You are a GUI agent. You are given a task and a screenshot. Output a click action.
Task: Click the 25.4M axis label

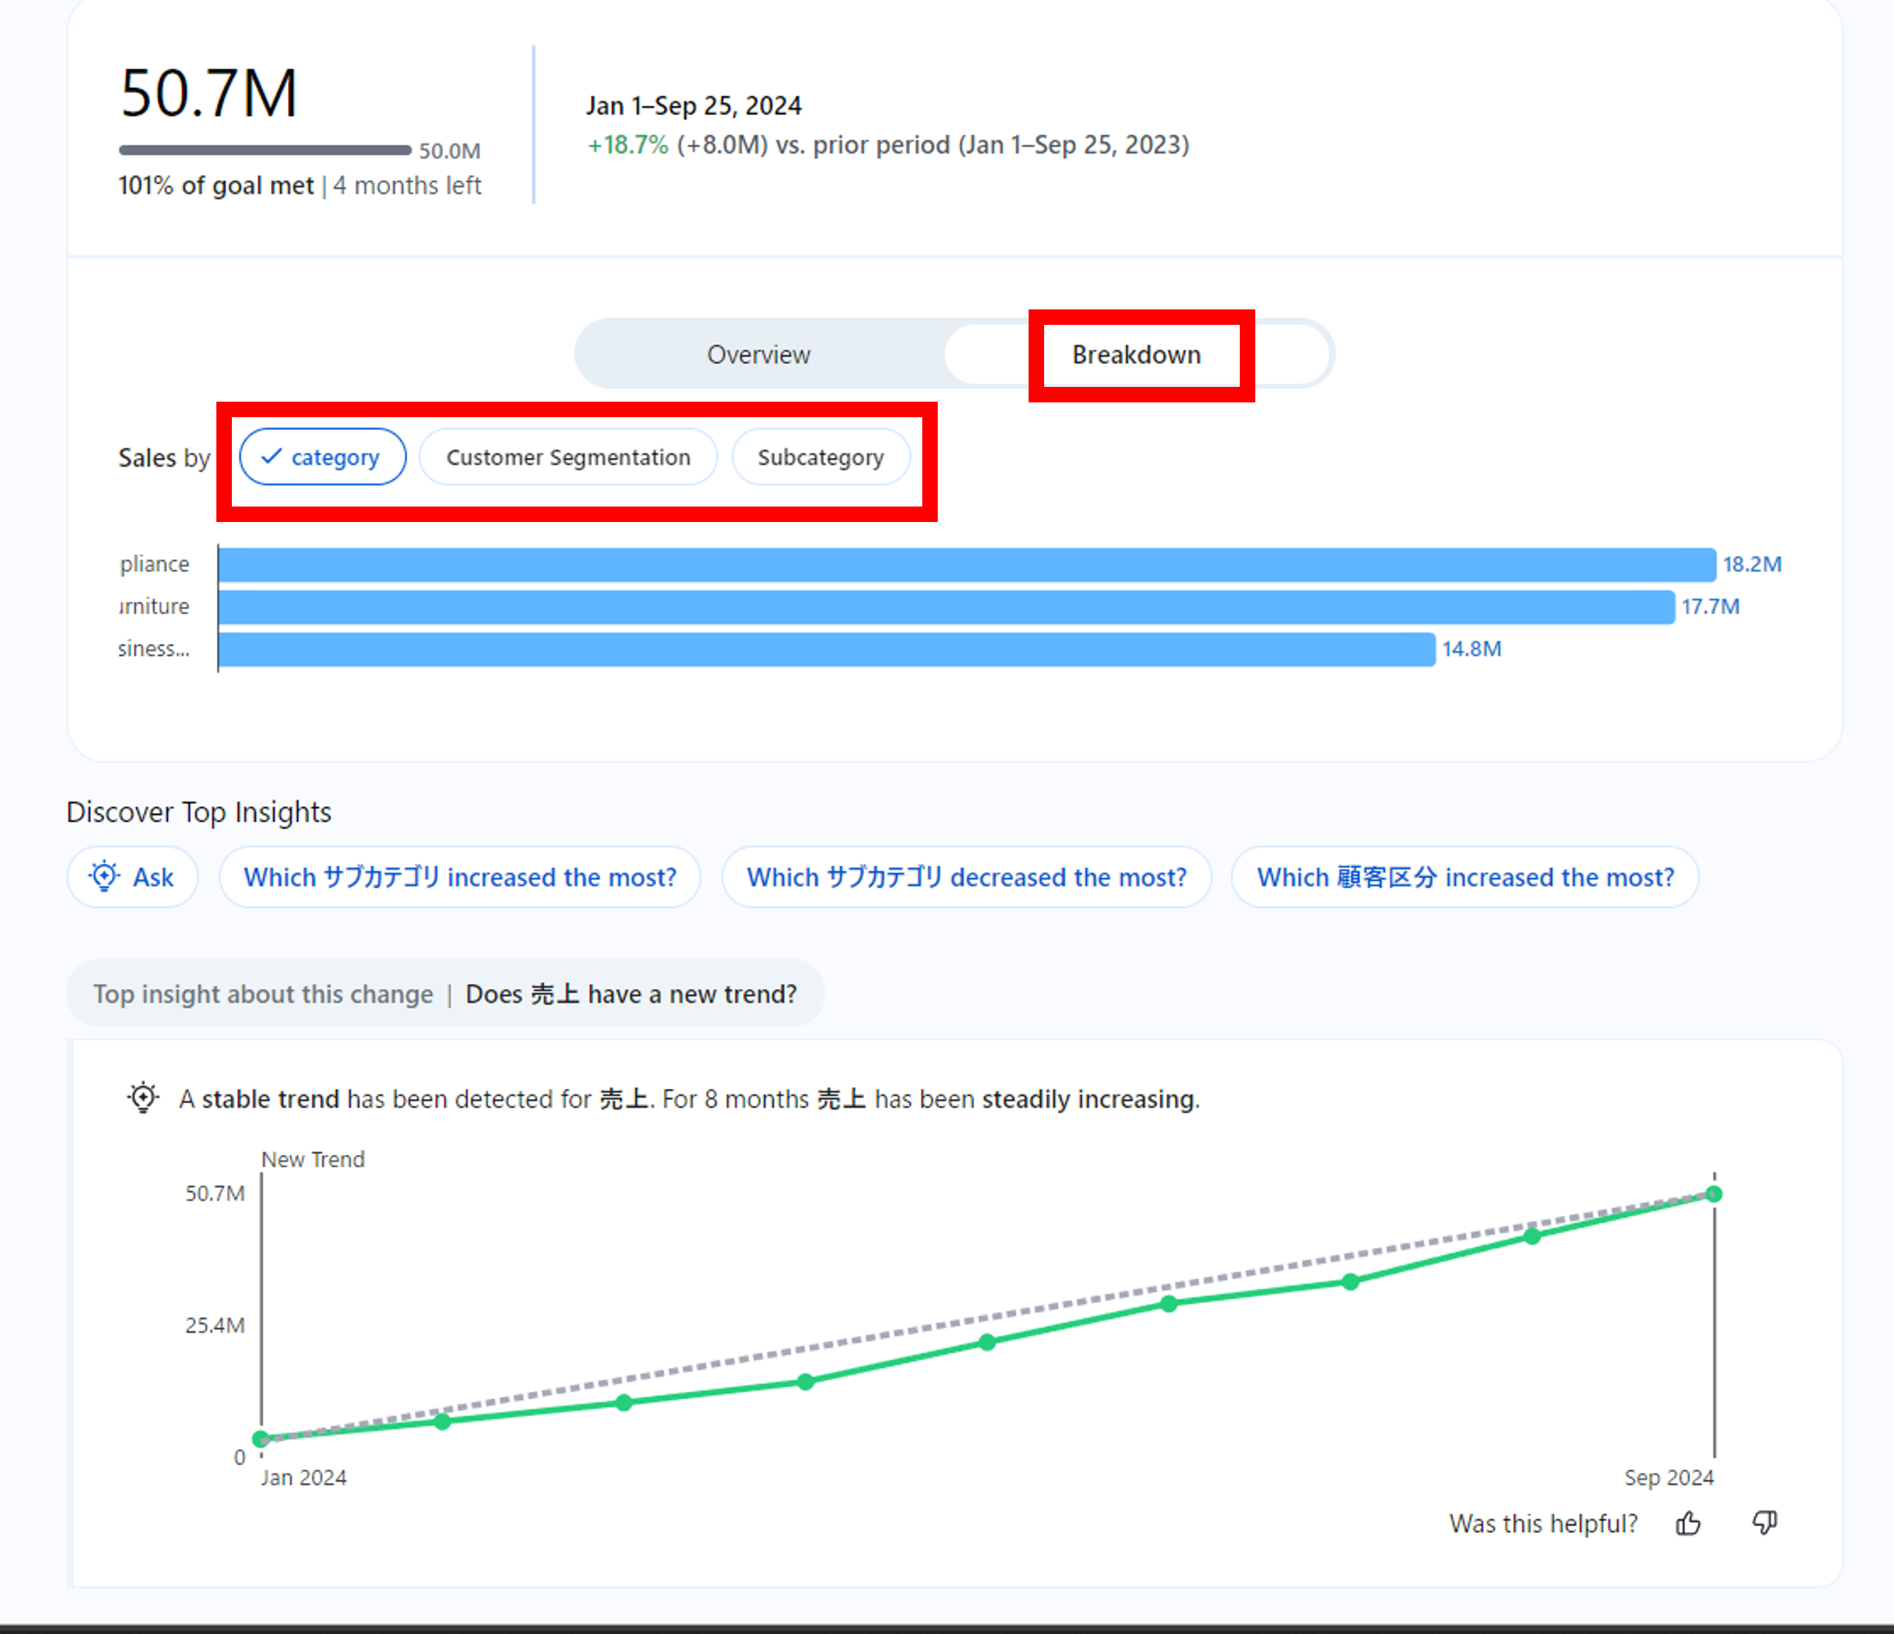215,1325
